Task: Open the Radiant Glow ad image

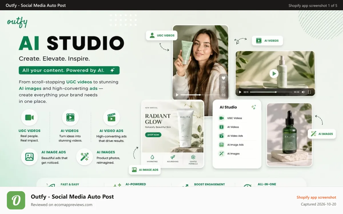Action: (x=173, y=134)
